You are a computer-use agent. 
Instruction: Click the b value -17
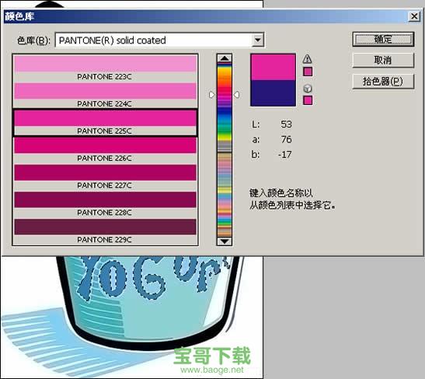(x=284, y=154)
